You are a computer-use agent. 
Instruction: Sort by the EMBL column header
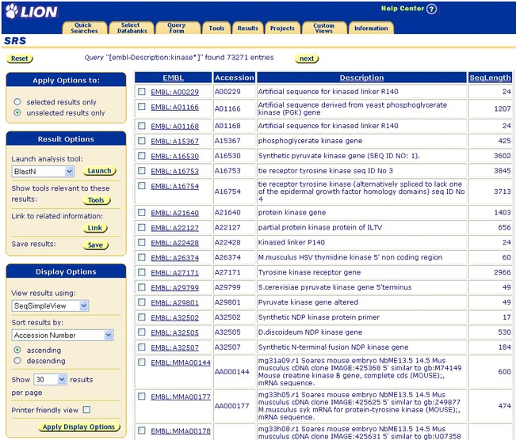[173, 78]
